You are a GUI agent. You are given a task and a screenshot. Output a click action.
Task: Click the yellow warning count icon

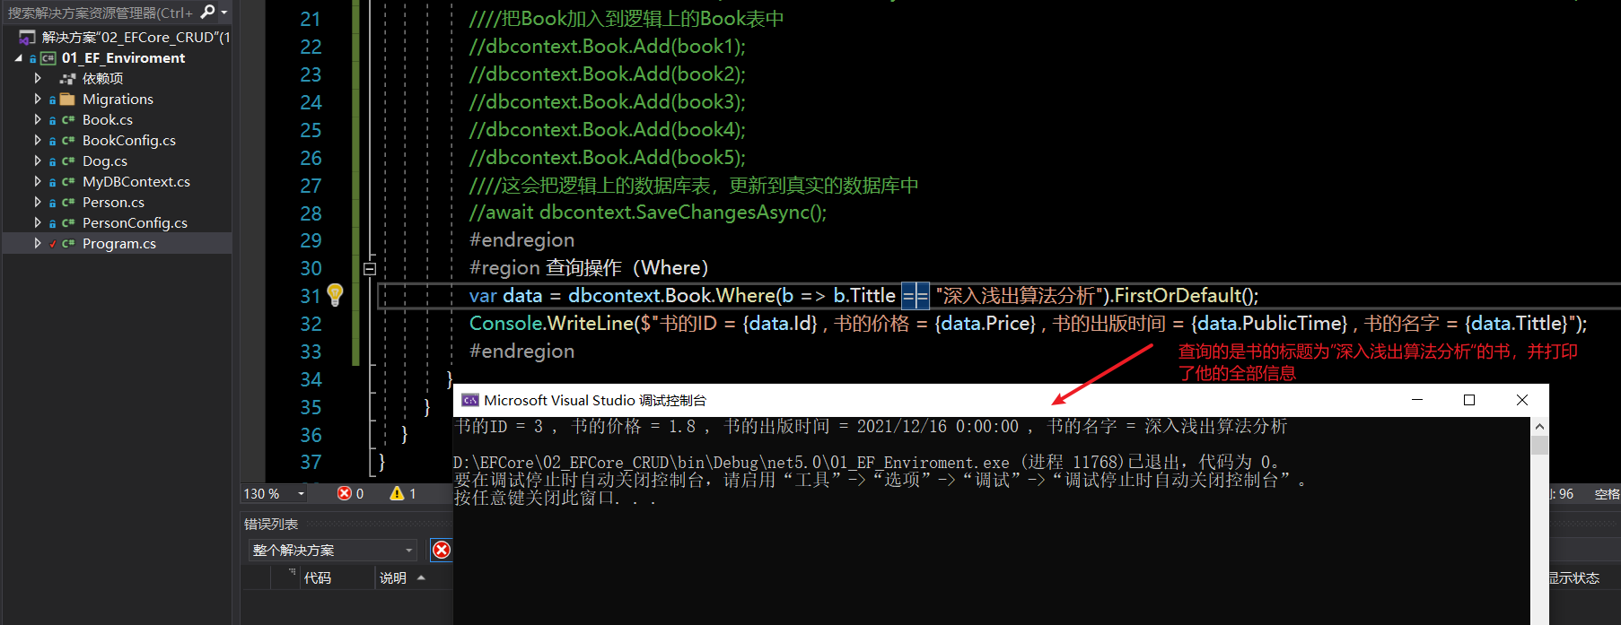pyautogui.click(x=397, y=493)
